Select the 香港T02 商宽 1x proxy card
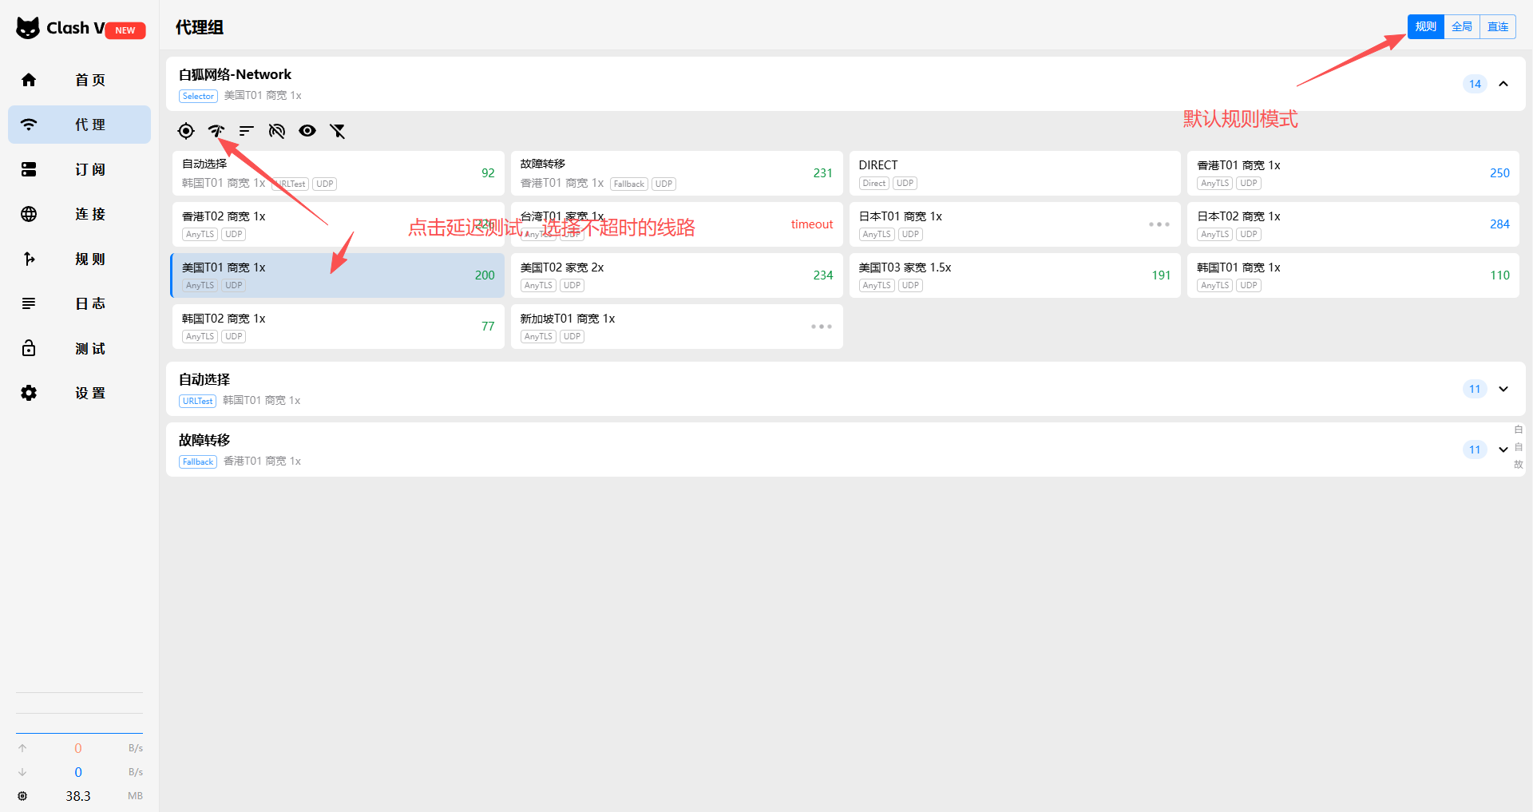 click(x=339, y=224)
